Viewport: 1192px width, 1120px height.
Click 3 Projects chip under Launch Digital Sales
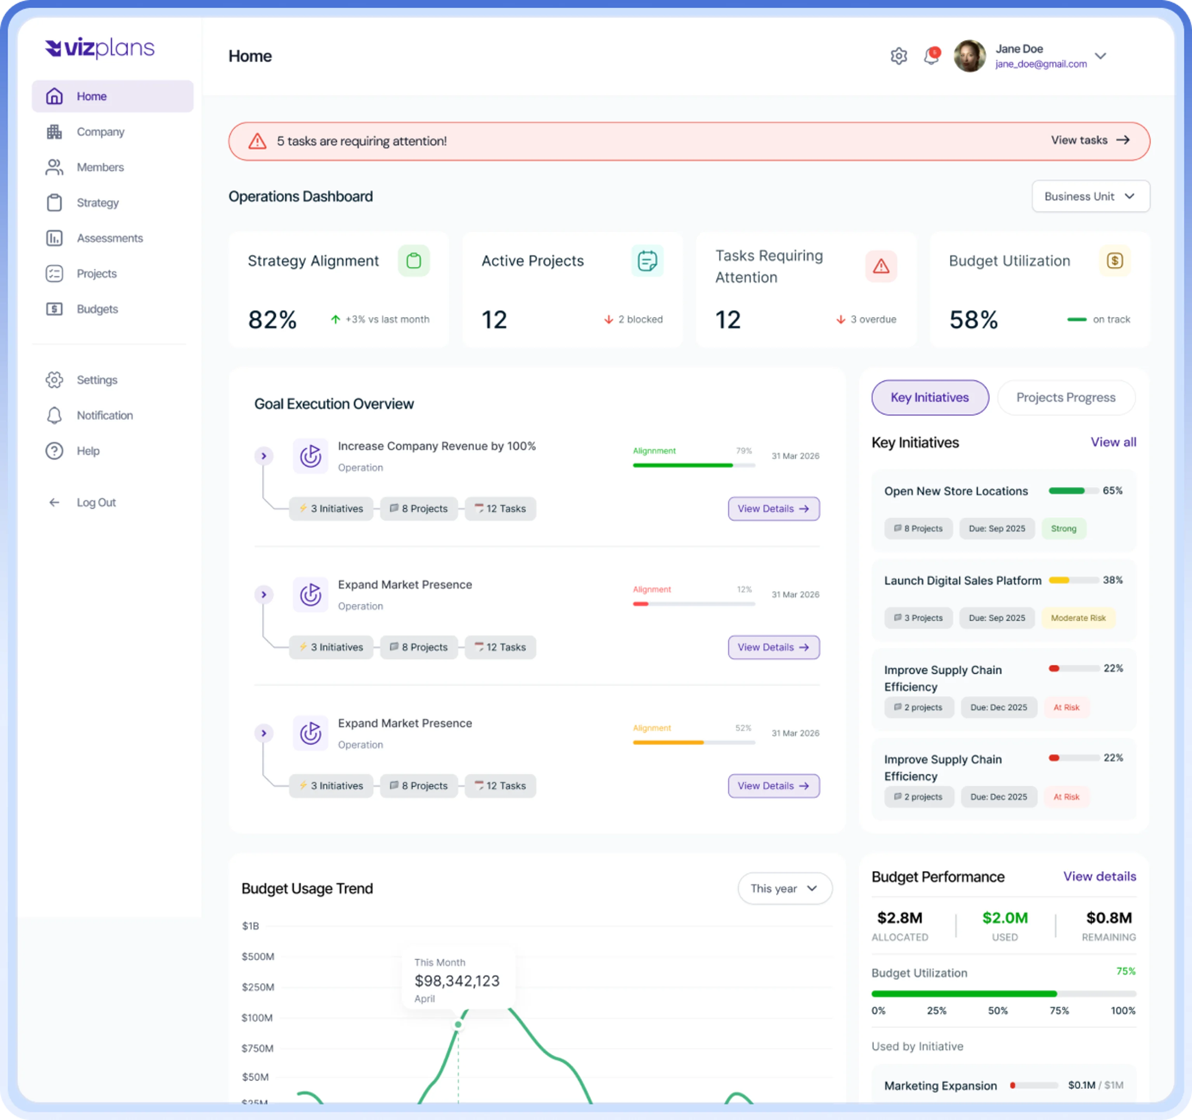[x=918, y=618]
